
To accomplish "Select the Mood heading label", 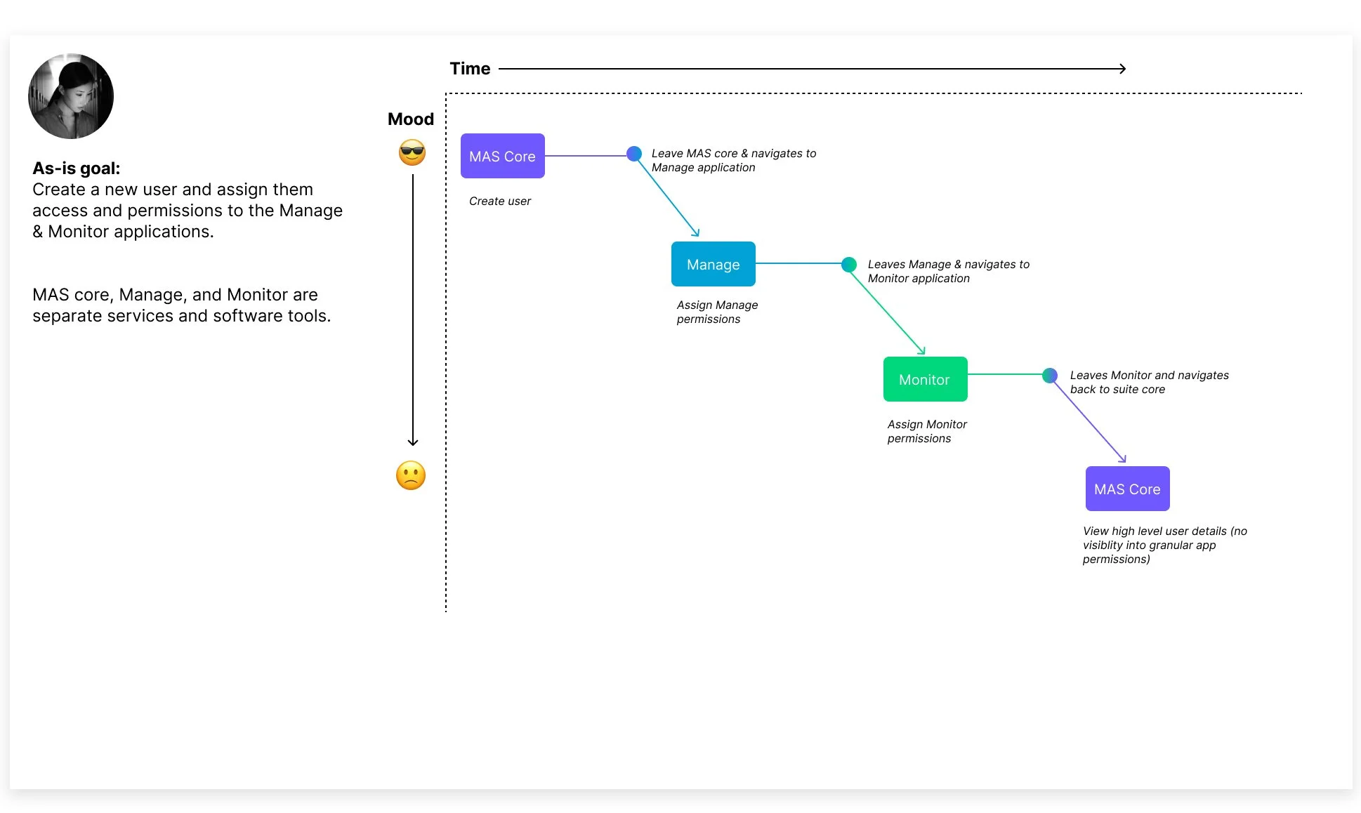I will coord(411,119).
